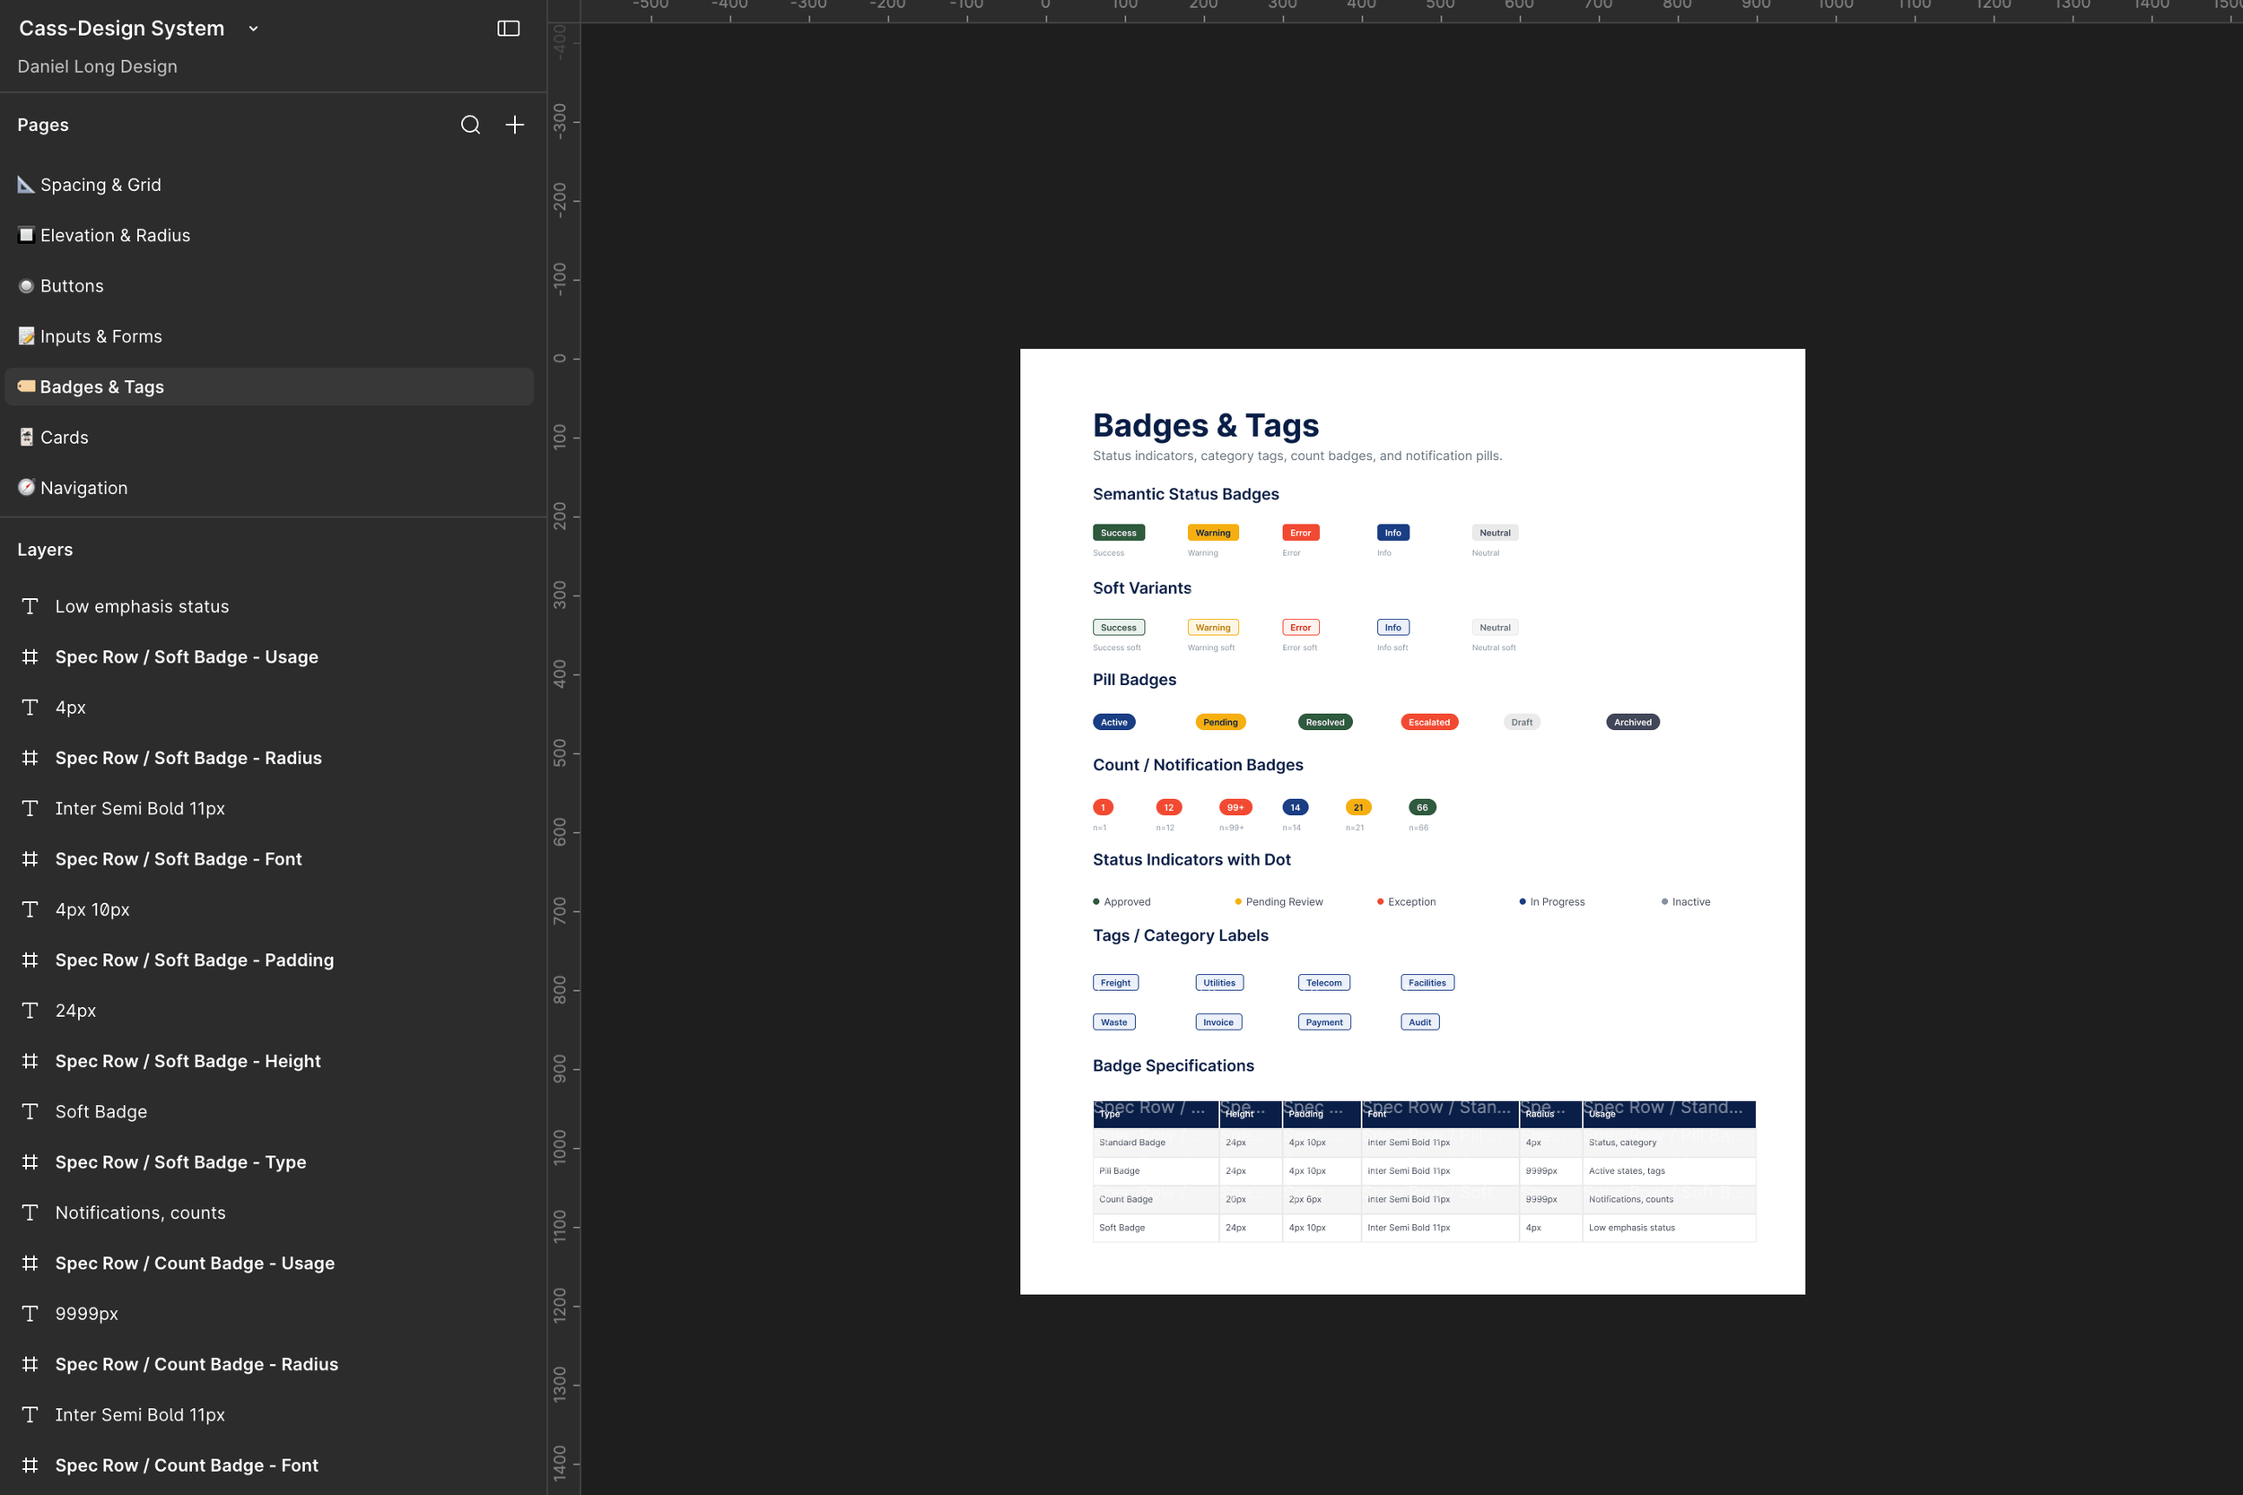Search pages with the magnifier icon
Image resolution: width=2243 pixels, height=1495 pixels.
coord(470,125)
